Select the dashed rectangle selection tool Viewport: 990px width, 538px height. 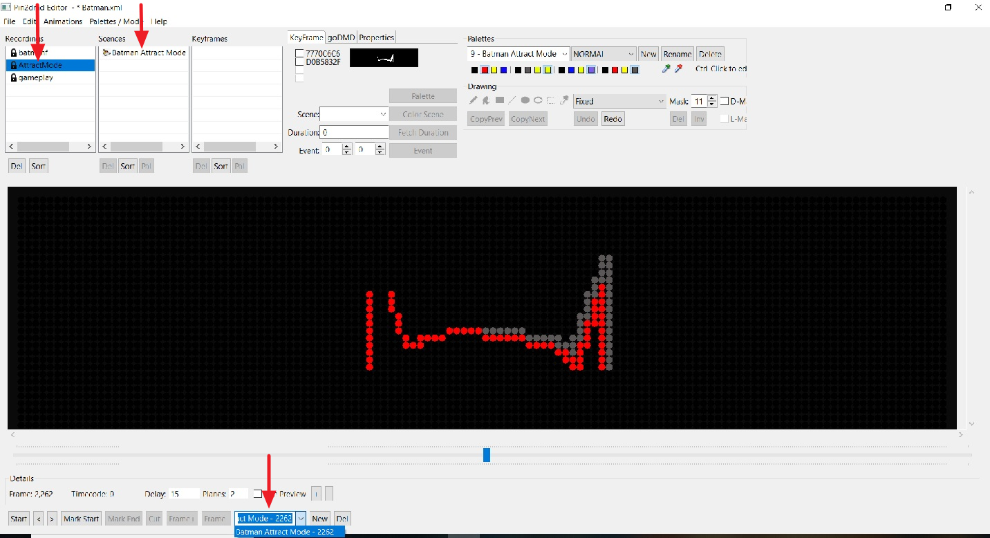[x=551, y=100]
